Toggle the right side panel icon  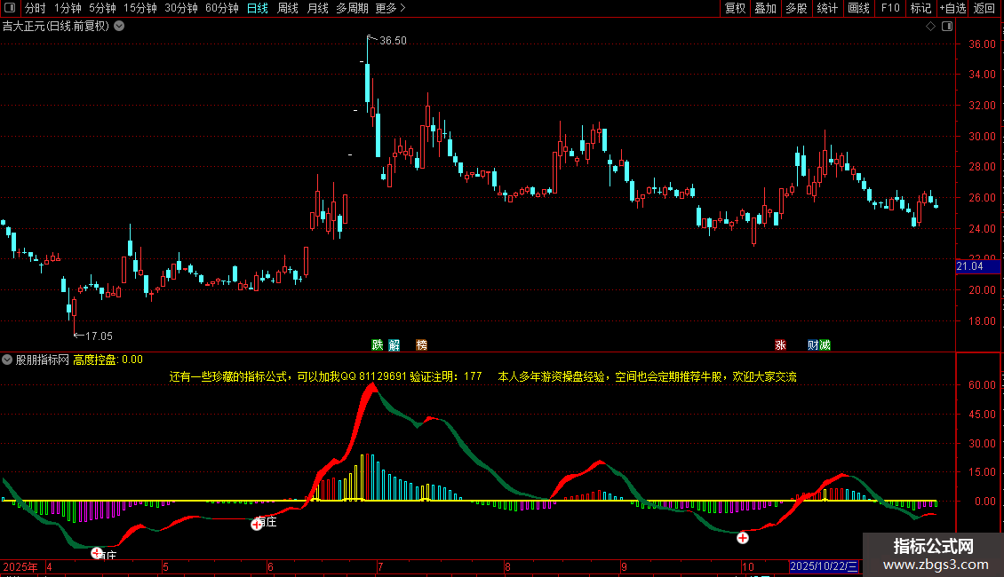coord(947,27)
